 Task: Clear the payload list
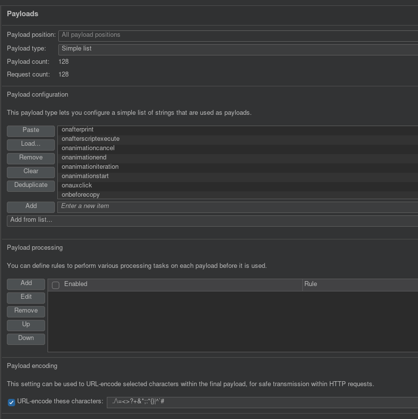[31, 172]
